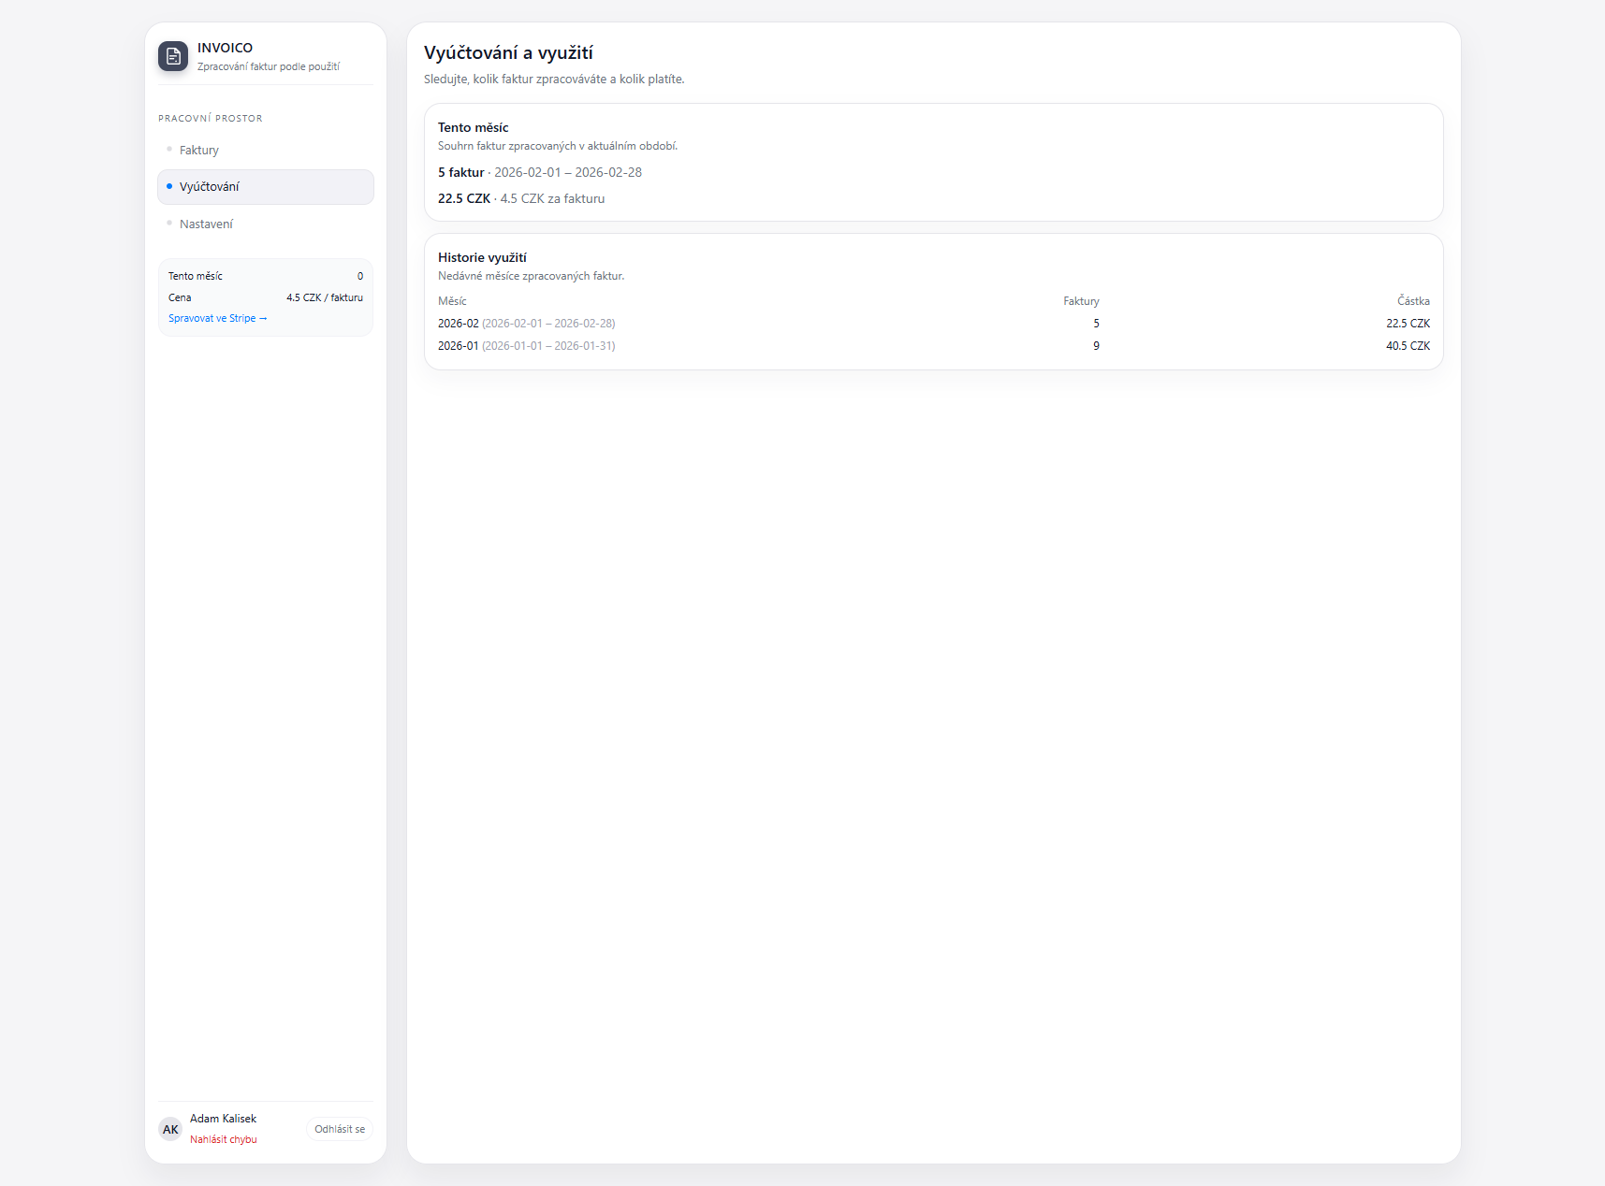
Task: Click the Částka column header
Action: tap(1413, 301)
